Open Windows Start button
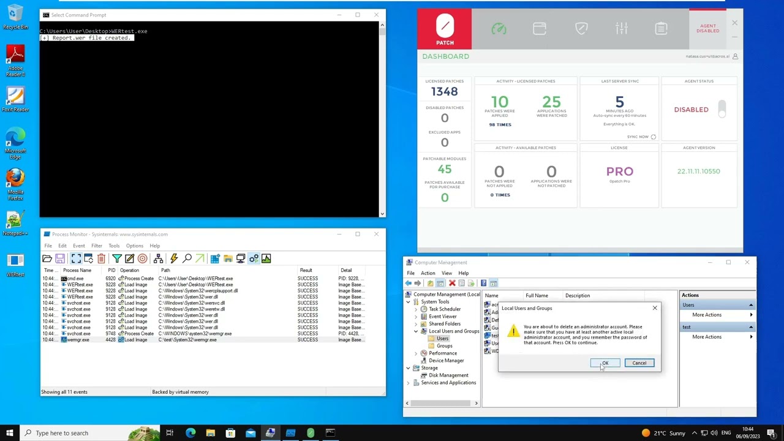The height and width of the screenshot is (441, 784). 10,433
